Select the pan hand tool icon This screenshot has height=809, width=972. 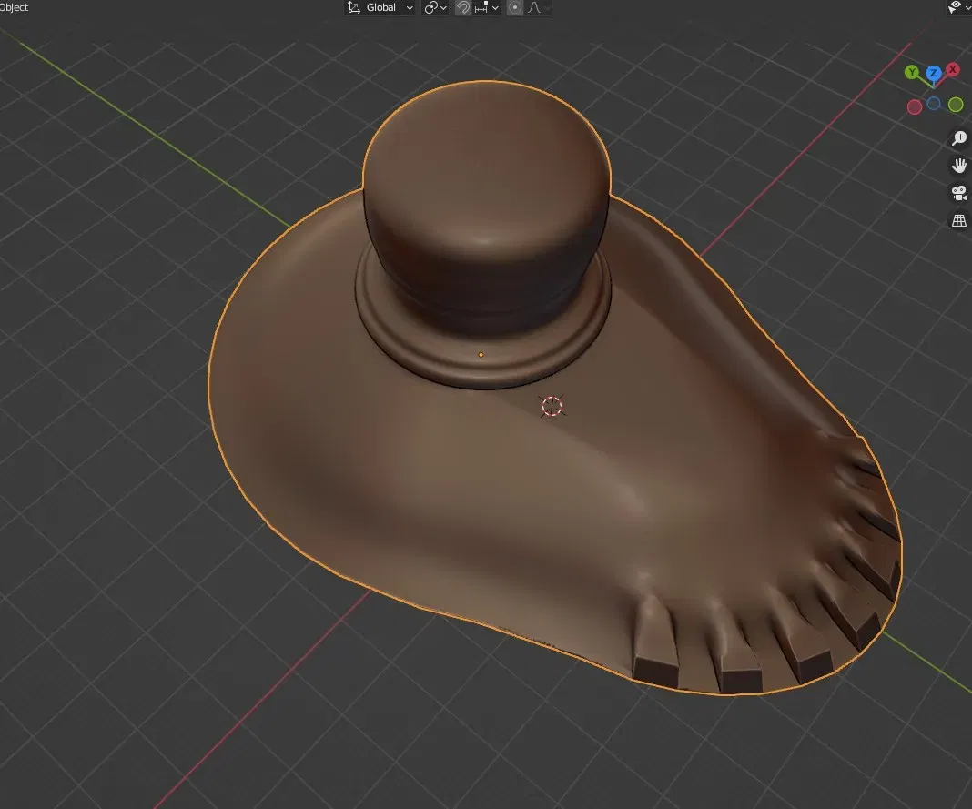click(959, 166)
